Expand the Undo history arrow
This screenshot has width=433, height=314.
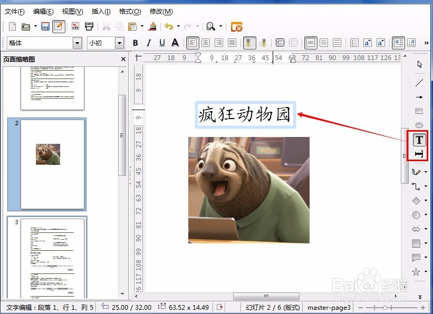click(178, 26)
